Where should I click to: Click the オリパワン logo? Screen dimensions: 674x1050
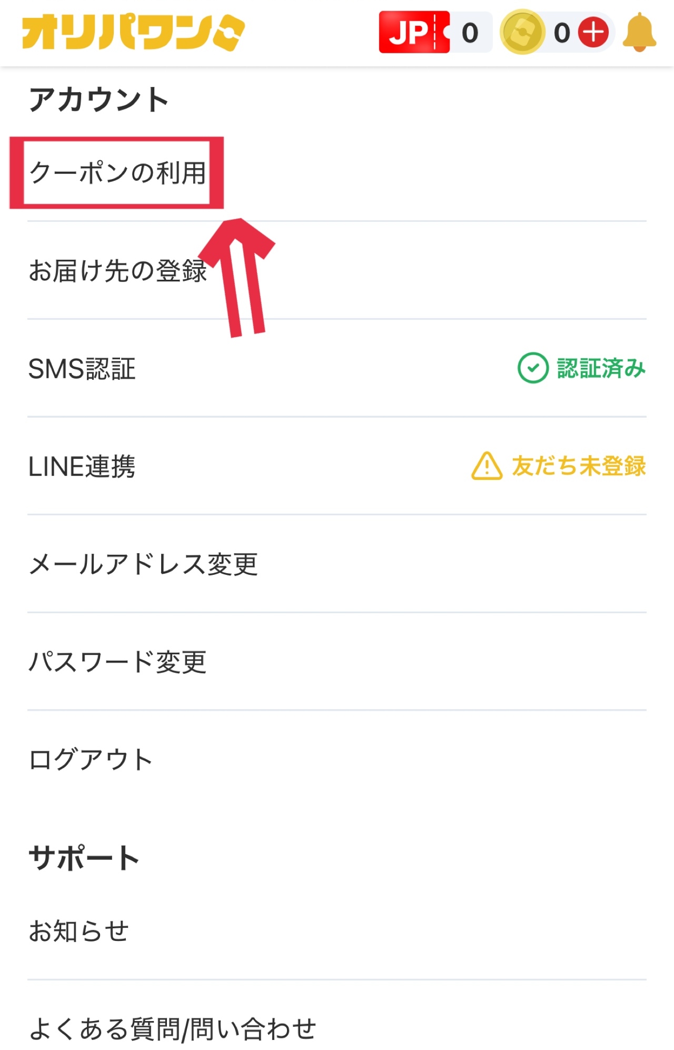click(x=133, y=33)
